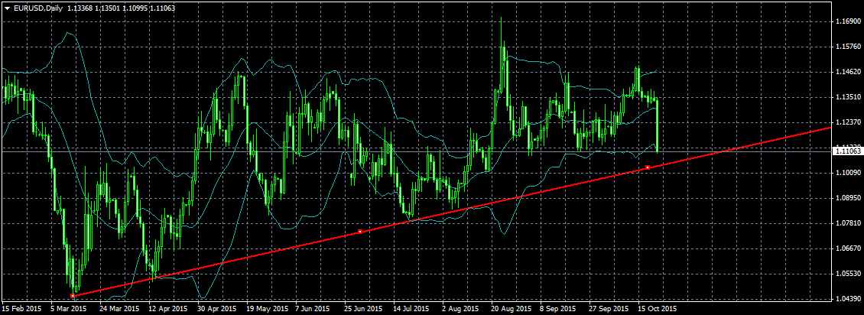Click the 5 Mar 2015 date label
The height and width of the screenshot is (315, 864).
(68, 308)
